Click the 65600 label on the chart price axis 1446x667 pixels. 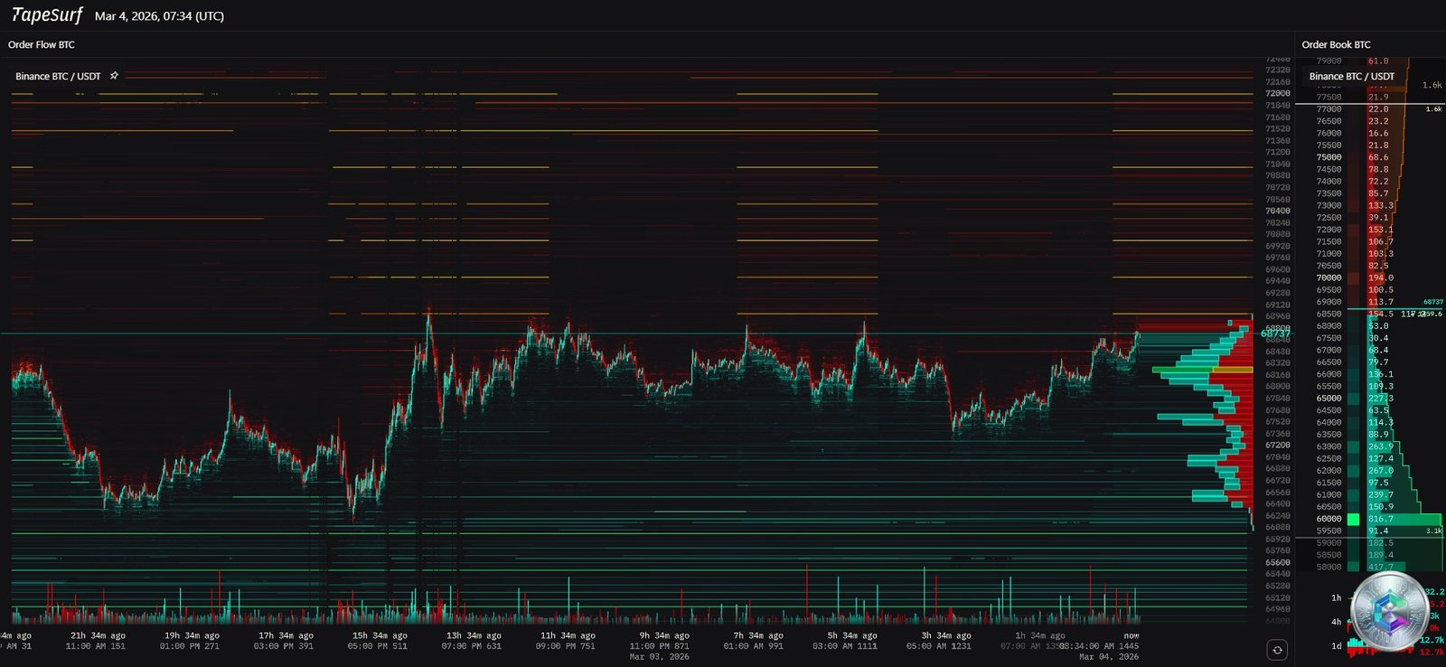tap(1277, 562)
